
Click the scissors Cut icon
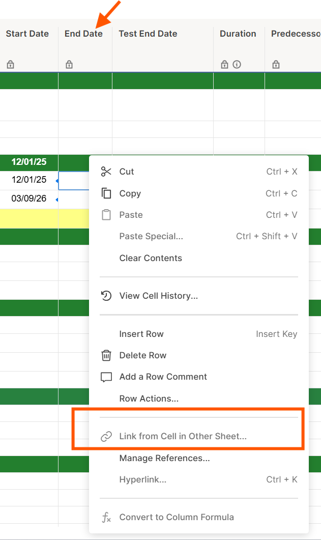[x=106, y=172]
